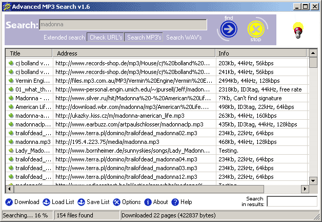Click horizontal scrollbar left arrow
Viewport: 322px width, 222px height.
click(x=9, y=189)
